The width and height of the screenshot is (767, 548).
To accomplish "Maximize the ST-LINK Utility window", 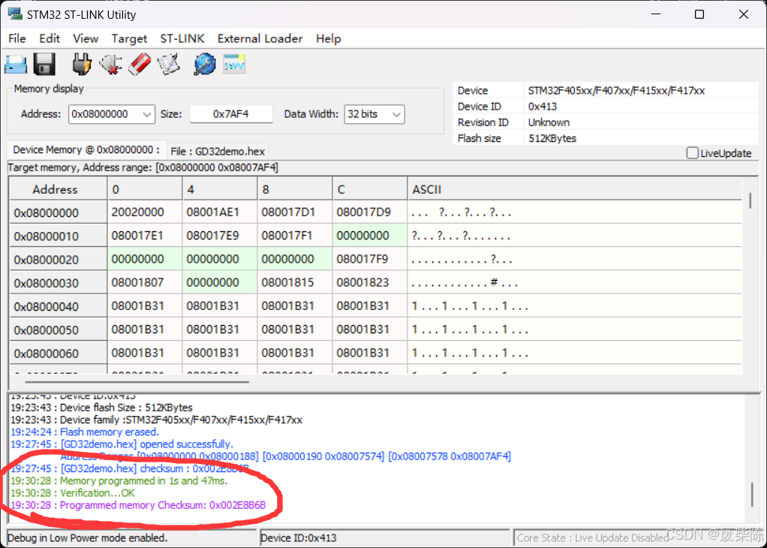I will pyautogui.click(x=699, y=14).
